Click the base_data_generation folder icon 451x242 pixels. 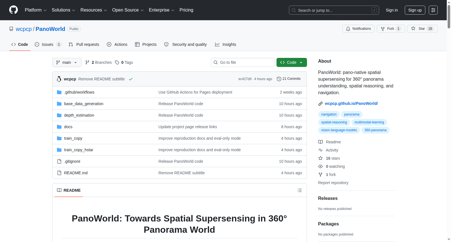(x=59, y=104)
